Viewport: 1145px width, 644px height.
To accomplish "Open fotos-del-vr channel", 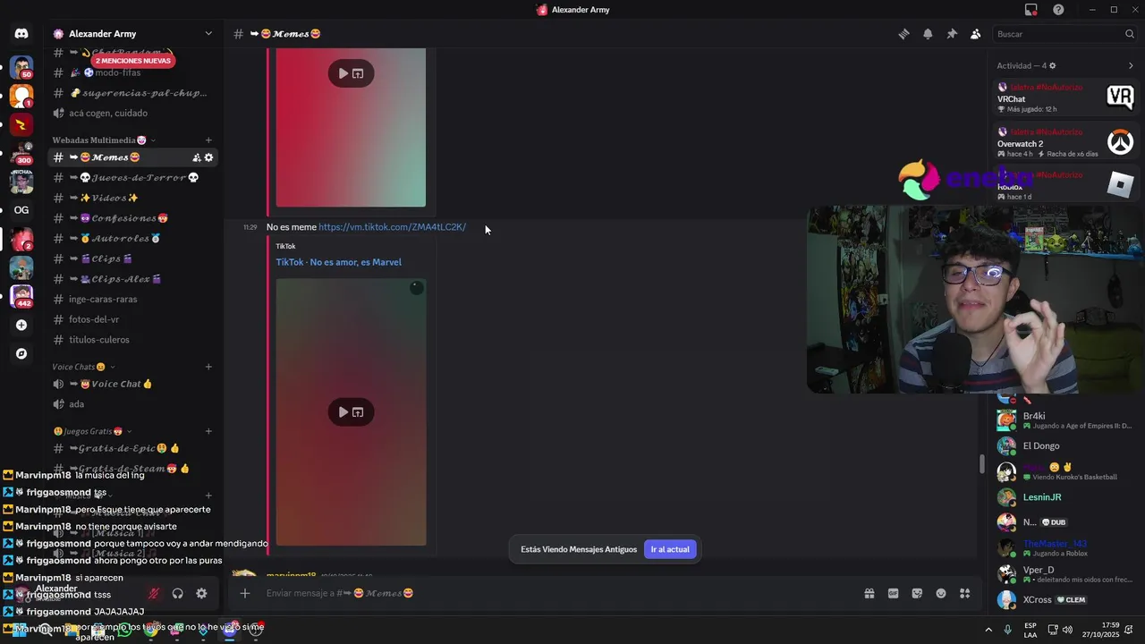I will [x=132, y=319].
